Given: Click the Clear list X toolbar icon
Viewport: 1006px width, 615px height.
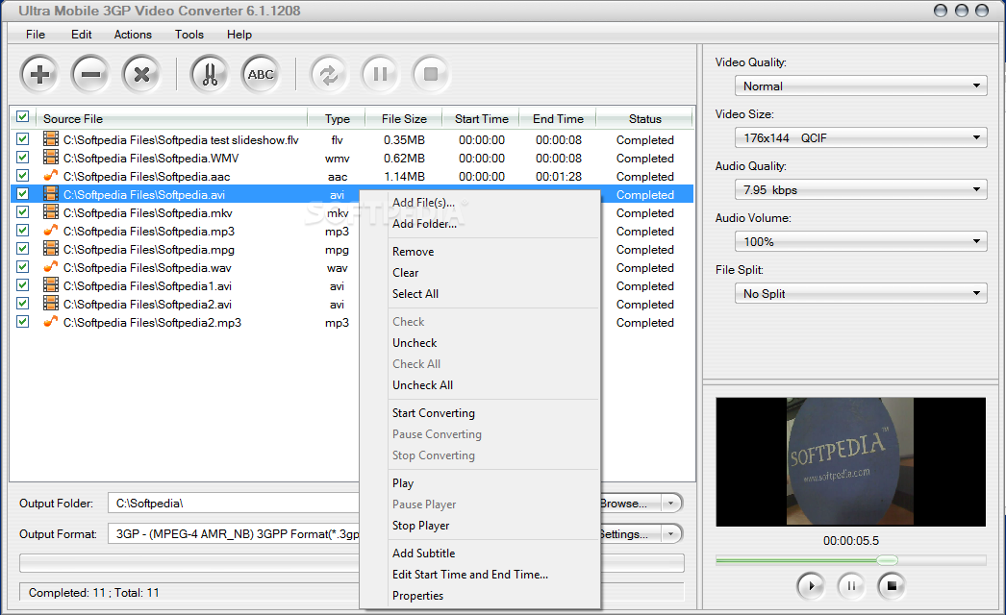Looking at the screenshot, I should pos(141,74).
